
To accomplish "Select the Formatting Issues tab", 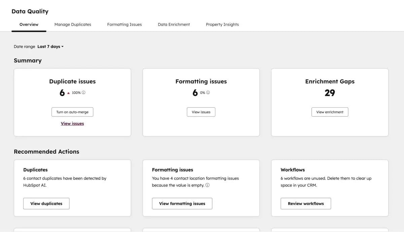I will [124, 24].
